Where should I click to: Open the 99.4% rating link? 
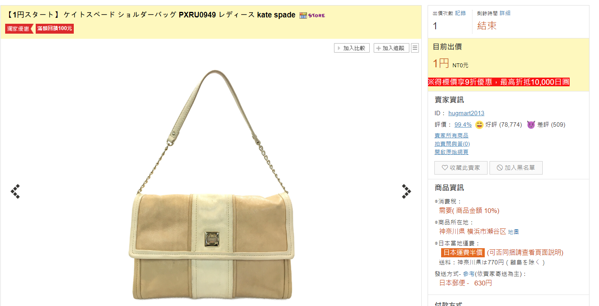463,125
